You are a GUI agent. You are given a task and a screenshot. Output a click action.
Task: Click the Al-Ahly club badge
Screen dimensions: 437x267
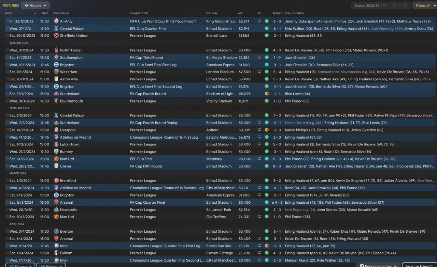56,21
